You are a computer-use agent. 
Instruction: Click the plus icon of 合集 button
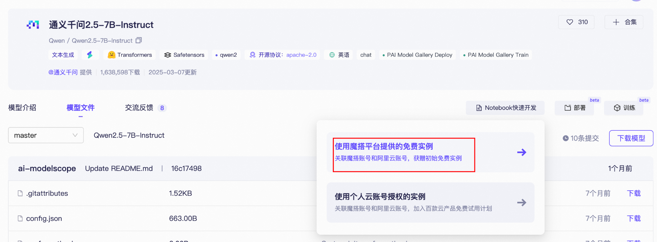click(616, 22)
